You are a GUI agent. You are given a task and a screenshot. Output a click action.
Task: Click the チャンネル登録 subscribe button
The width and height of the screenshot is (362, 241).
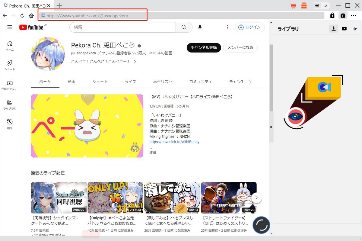204,48
